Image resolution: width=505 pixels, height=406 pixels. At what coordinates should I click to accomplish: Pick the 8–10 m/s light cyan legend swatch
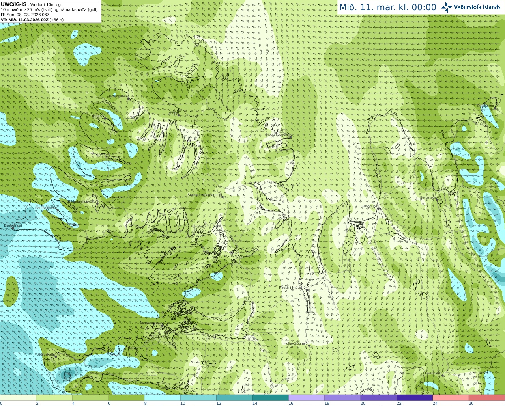point(163,398)
